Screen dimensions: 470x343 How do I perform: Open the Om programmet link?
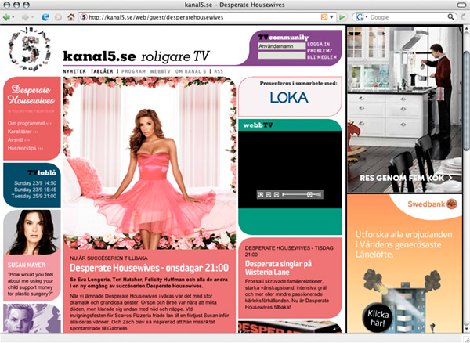pyautogui.click(x=30, y=123)
